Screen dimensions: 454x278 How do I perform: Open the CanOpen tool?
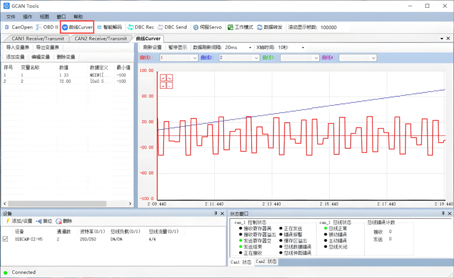point(19,27)
